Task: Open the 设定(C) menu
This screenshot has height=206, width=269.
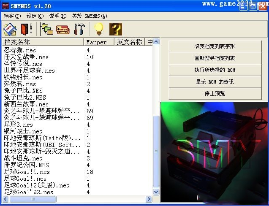Action: pos(35,16)
